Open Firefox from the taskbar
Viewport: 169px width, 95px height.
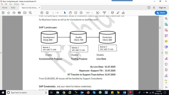pos(88,93)
